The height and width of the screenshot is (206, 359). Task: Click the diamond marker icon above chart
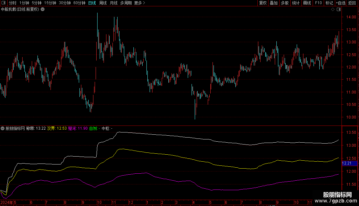(x=333, y=10)
